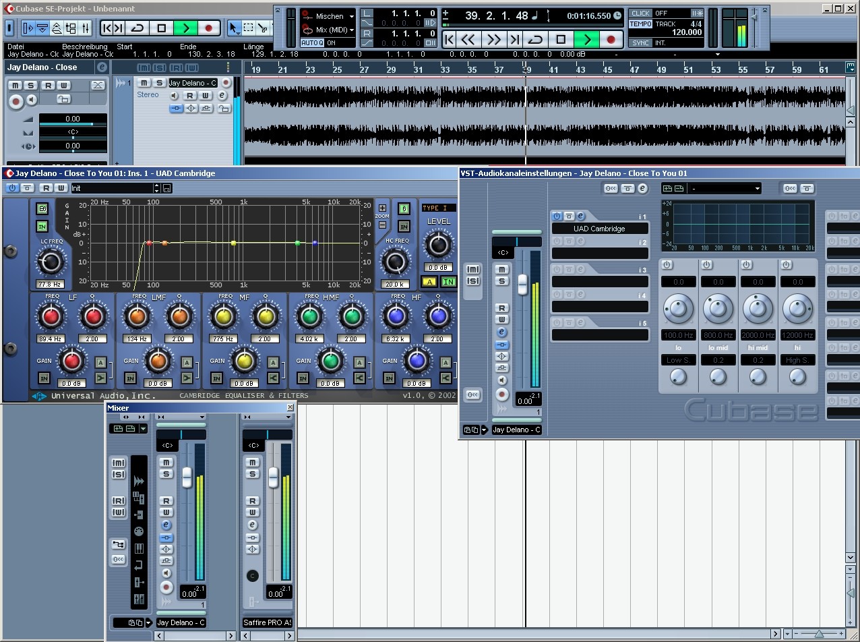The width and height of the screenshot is (860, 642).
Task: Click record enable on channel settings strip
Action: [501, 395]
